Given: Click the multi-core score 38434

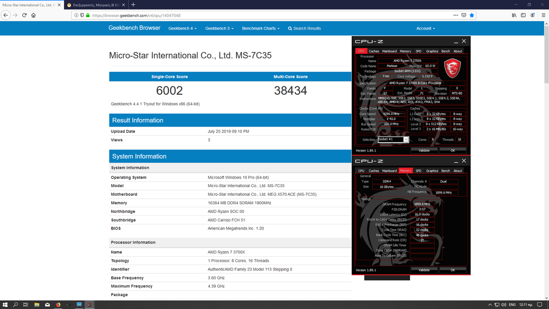Looking at the screenshot, I should [290, 91].
